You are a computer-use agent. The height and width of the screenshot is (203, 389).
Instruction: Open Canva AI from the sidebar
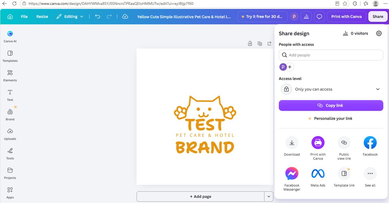(10, 36)
